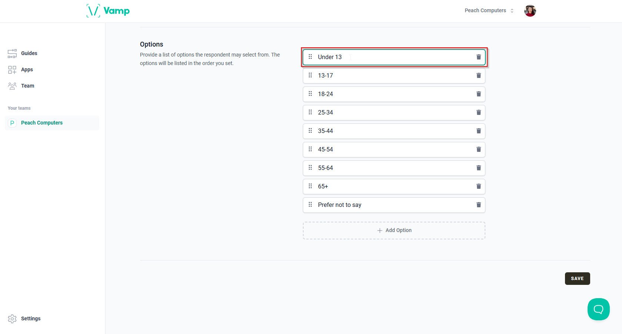Delete the 'Under 13' option using its trash icon
The width and height of the screenshot is (622, 334).
(478, 57)
